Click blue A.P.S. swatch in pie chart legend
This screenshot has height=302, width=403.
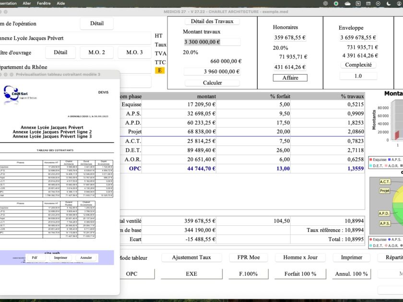tap(390, 239)
